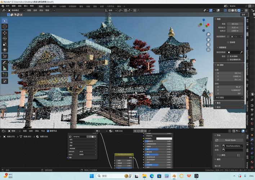Image resolution: width=255 pixels, height=180 pixels.
Task: Switch to solid viewport shading
Action: point(233,10)
